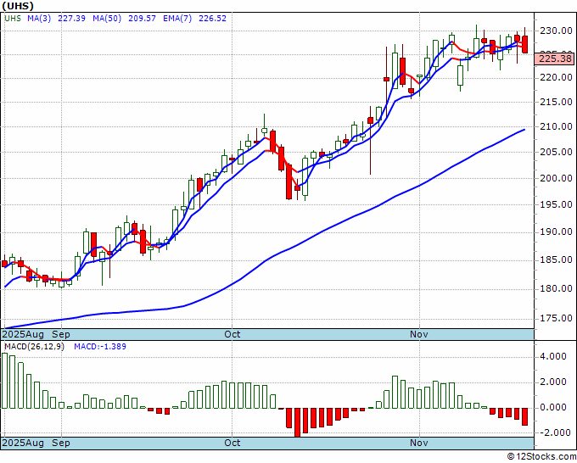Image resolution: width=577 pixels, height=463 pixels.
Task: Click the 220.00 price axis label
Action: [x=556, y=78]
